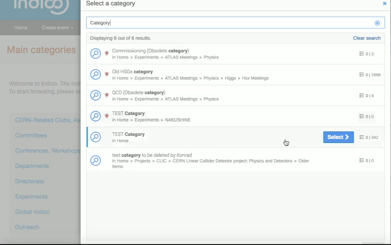Open the Departments category
The image size is (391, 245).
(x=32, y=166)
